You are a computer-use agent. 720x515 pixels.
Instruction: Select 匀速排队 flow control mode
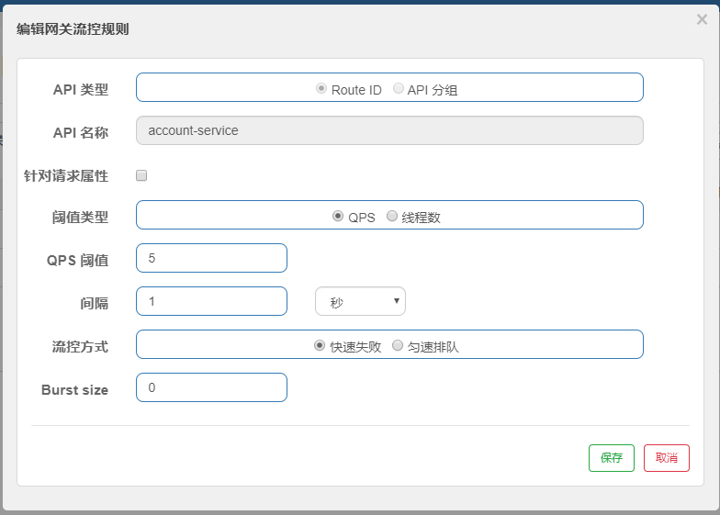point(397,345)
